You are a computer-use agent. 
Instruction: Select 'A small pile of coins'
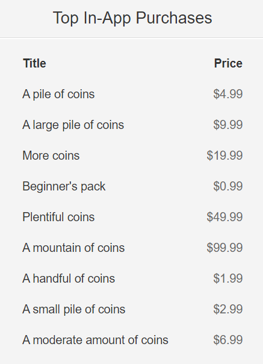point(74,309)
